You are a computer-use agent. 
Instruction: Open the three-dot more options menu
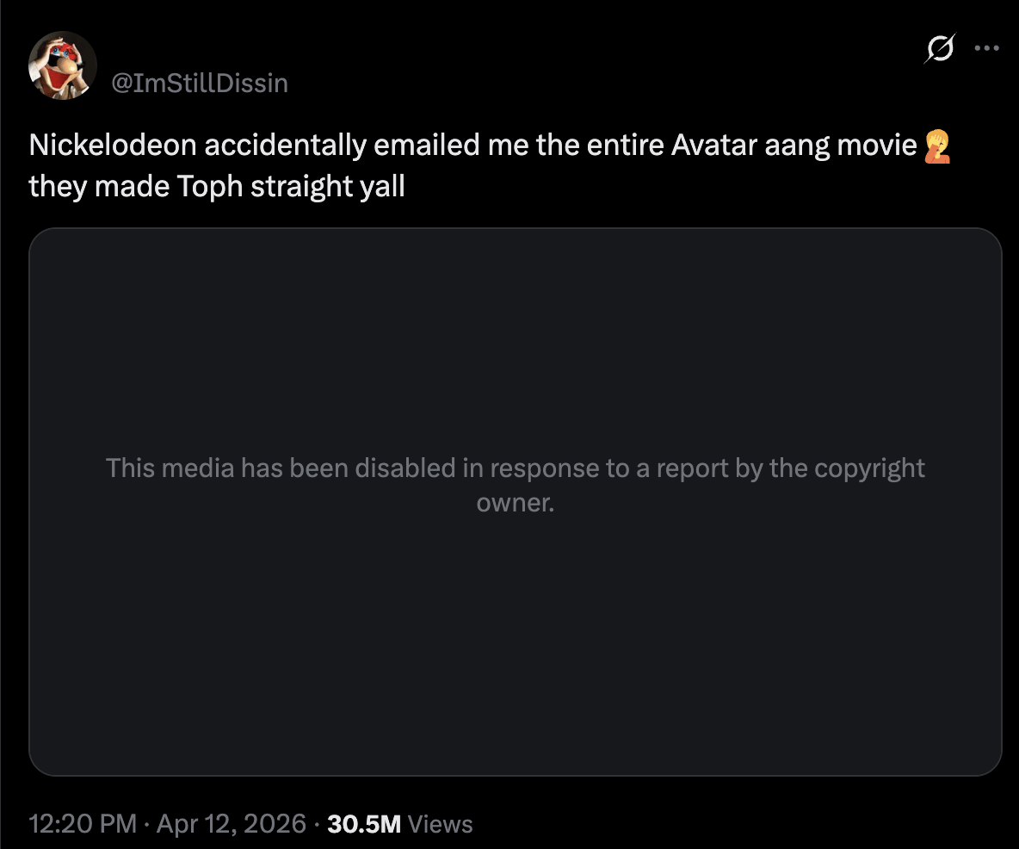tap(986, 48)
